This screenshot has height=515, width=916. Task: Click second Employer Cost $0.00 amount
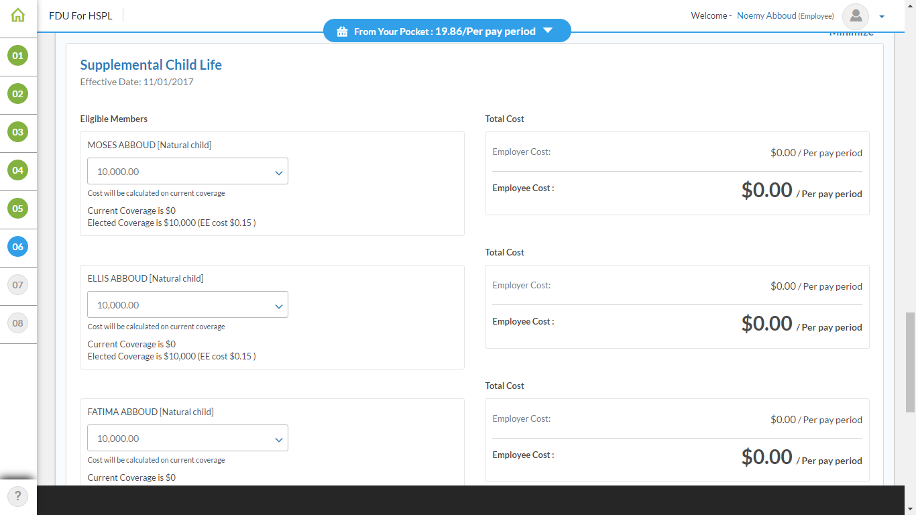(783, 286)
